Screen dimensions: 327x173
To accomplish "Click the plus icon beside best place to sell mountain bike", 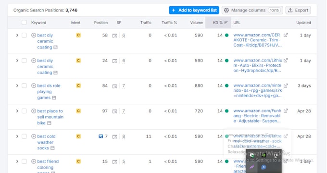I will pyautogui.click(x=34, y=111).
